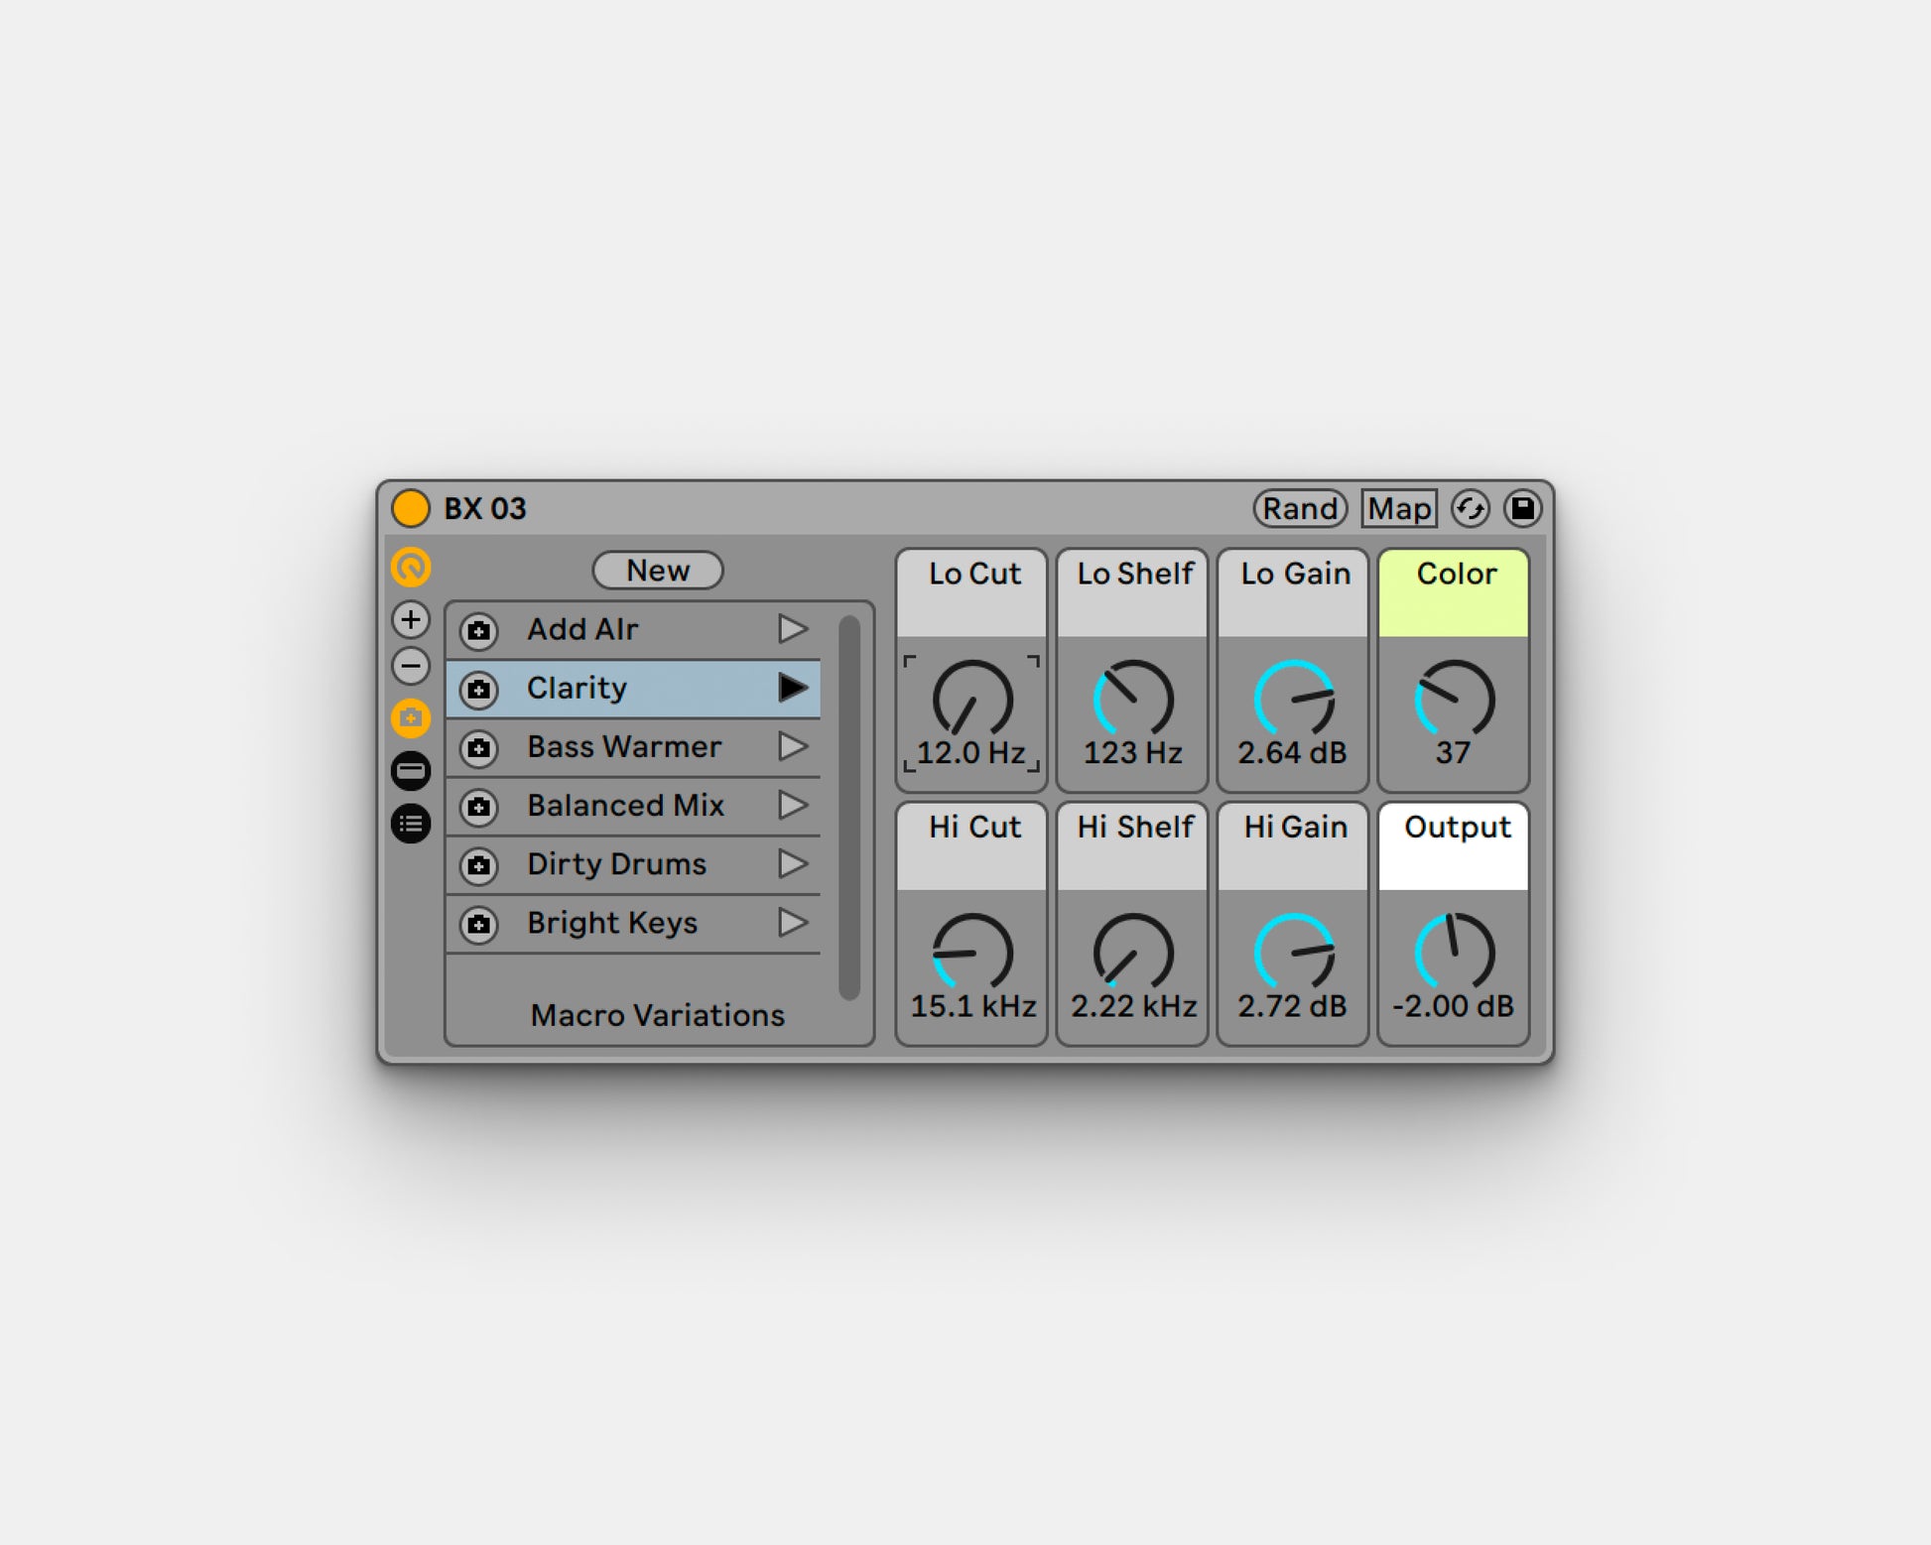
Task: Click the Color value 37
Action: (1454, 752)
